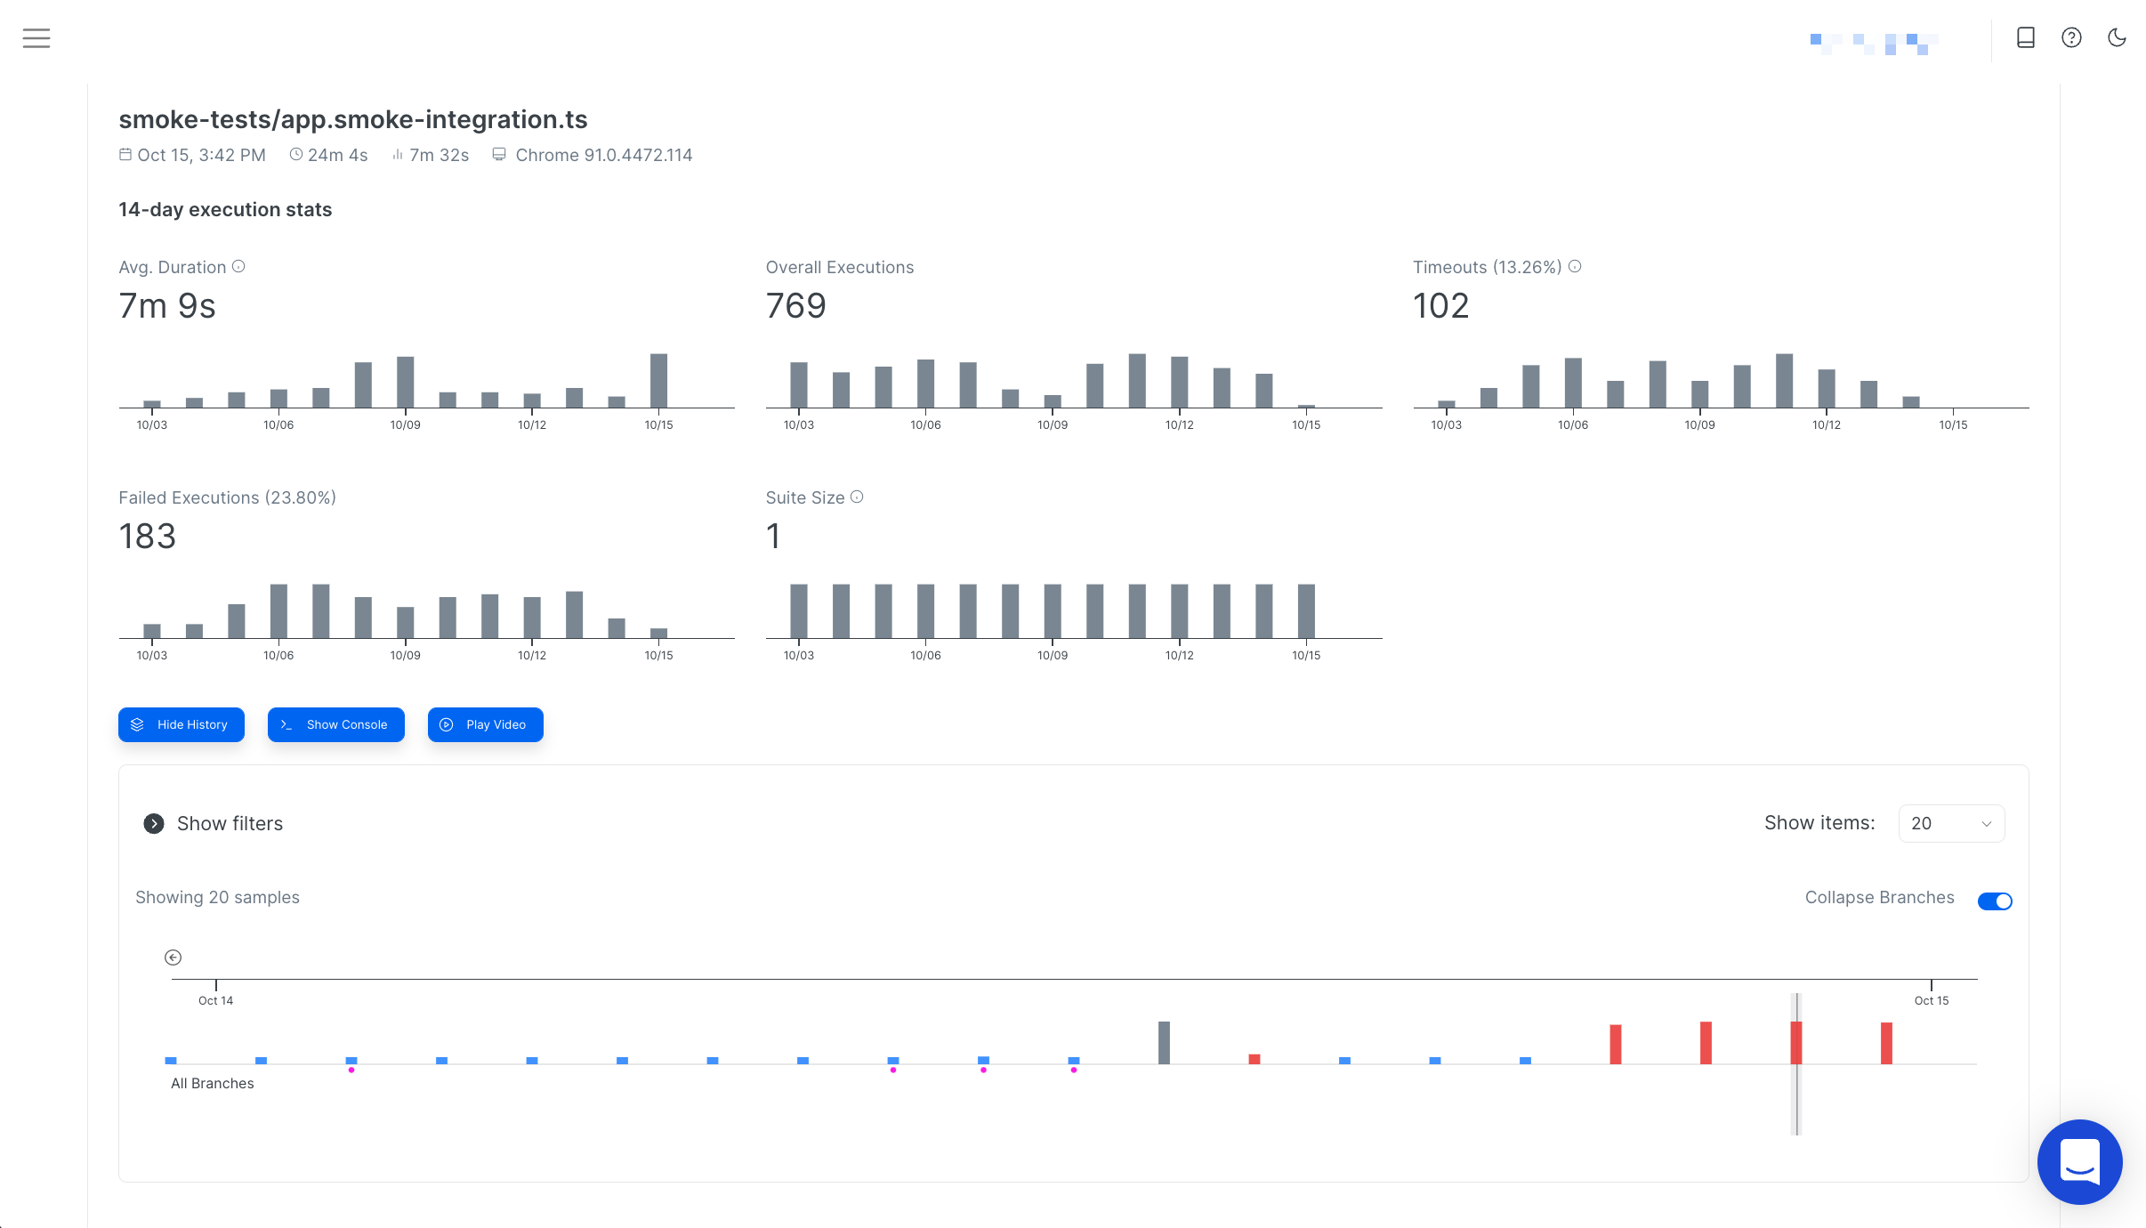Image resolution: width=2146 pixels, height=1228 pixels.
Task: Click the 10/15 bar in Avg. Duration chart
Action: coord(658,381)
